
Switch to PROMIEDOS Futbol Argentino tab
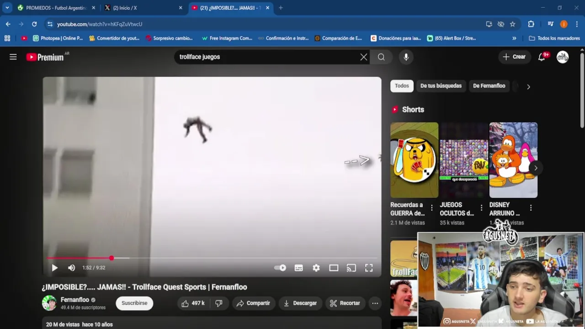point(56,8)
